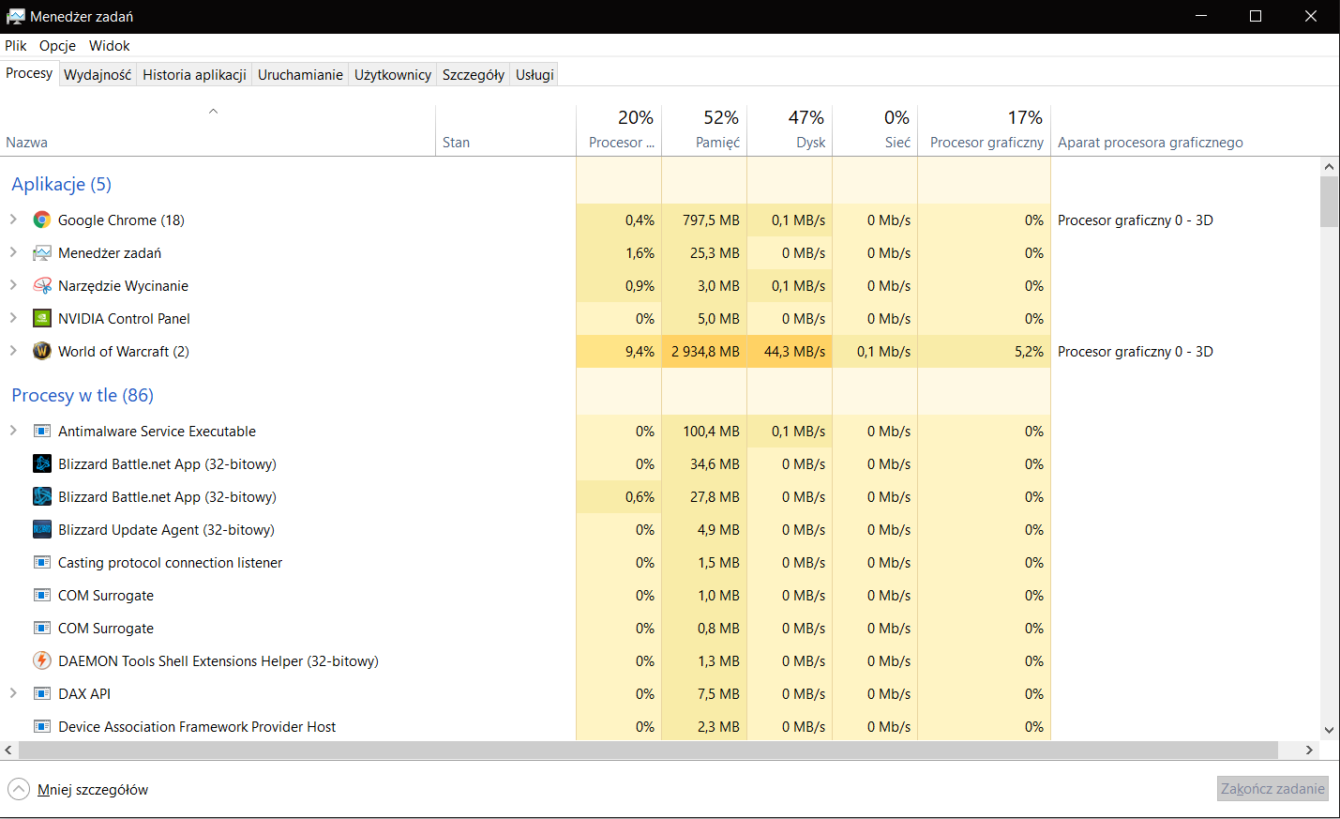Expand the Narzędzie Wycinanie entry

pos(13,285)
